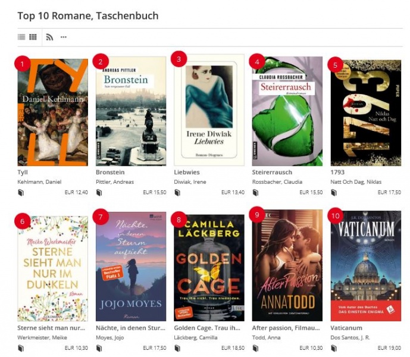
Task: Open the Sterne sieht man nur title link
Action: click(x=51, y=328)
